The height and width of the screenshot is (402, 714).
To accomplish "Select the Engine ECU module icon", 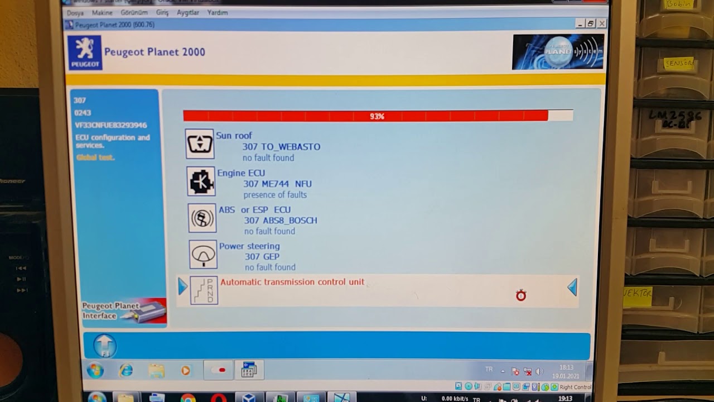I will [201, 181].
